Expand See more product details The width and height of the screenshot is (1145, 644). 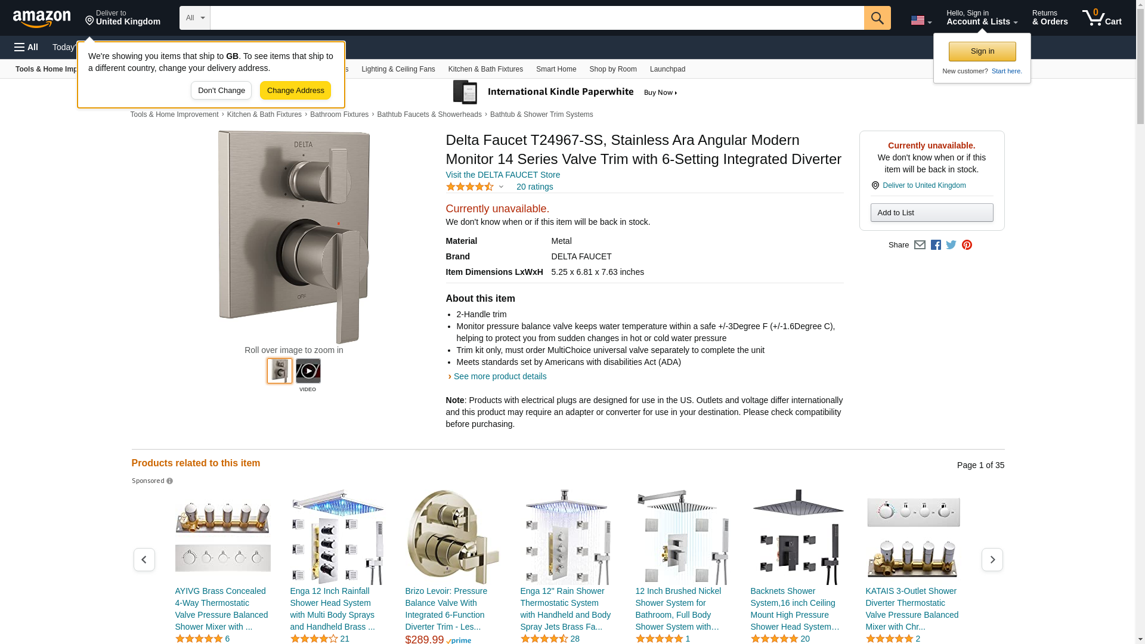500,376
